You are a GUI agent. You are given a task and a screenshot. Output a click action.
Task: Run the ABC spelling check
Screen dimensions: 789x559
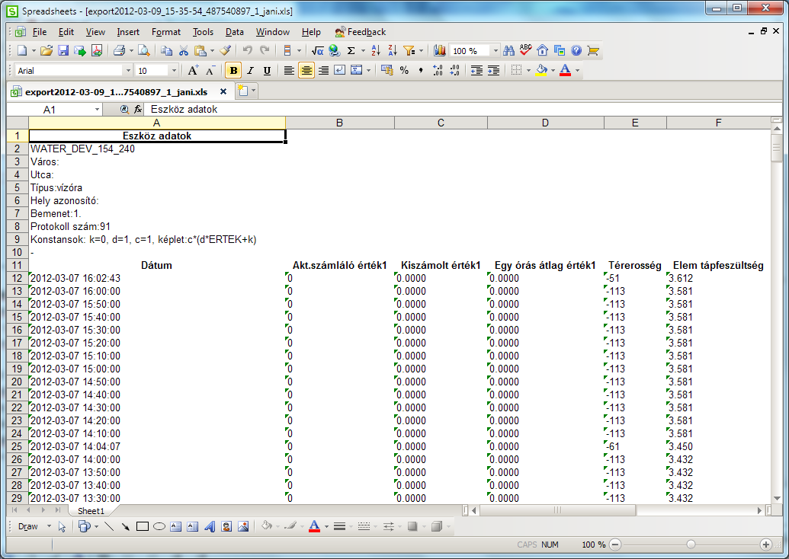click(526, 50)
